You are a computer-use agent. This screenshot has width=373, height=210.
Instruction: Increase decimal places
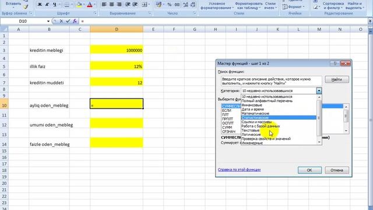click(x=186, y=5)
